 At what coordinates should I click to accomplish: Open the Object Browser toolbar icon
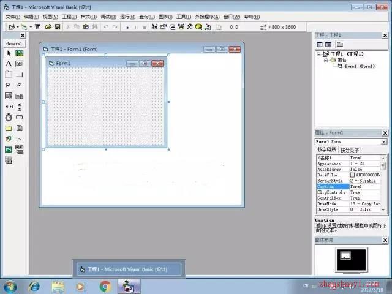point(181,27)
